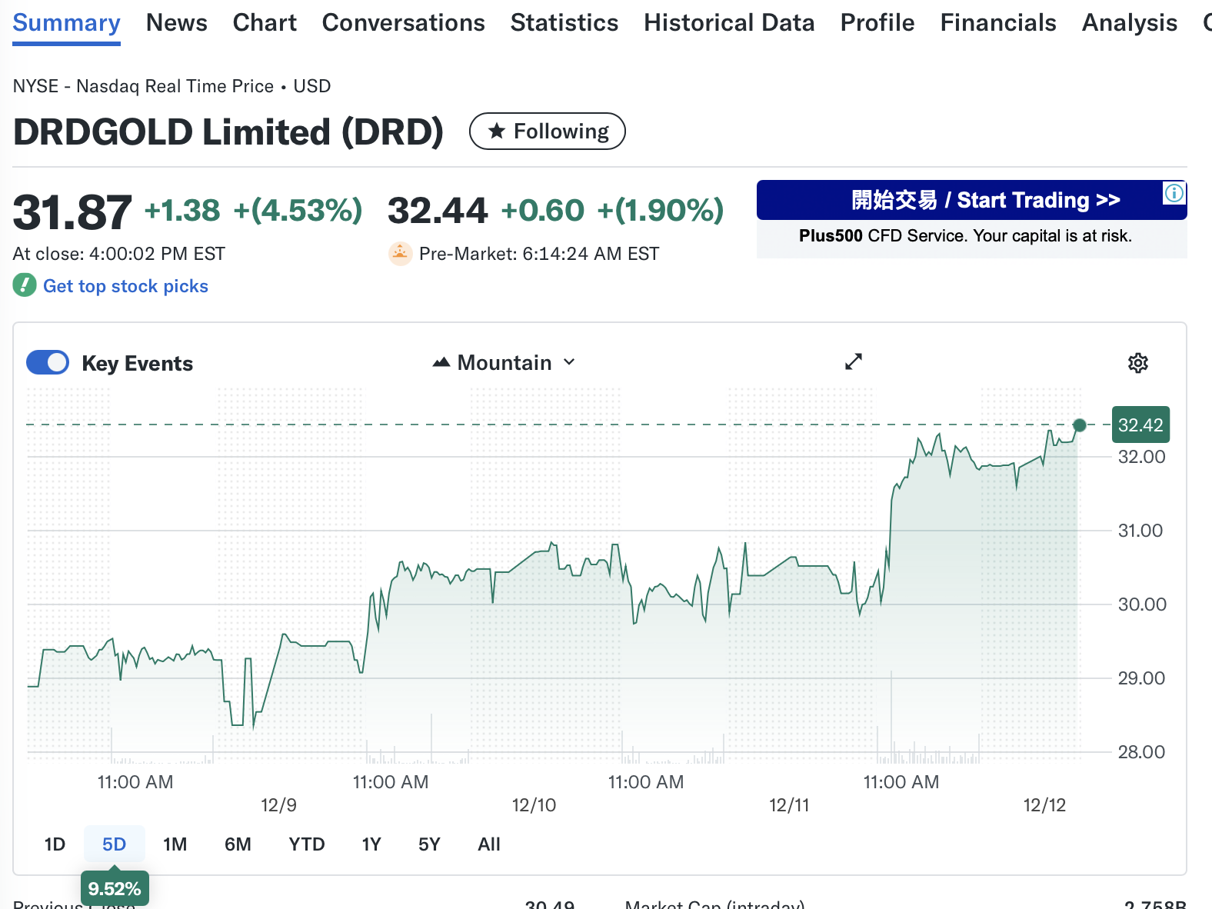Click the current price marker dot

tap(1079, 425)
